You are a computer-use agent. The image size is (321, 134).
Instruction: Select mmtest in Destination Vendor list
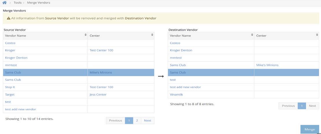coord(176,58)
